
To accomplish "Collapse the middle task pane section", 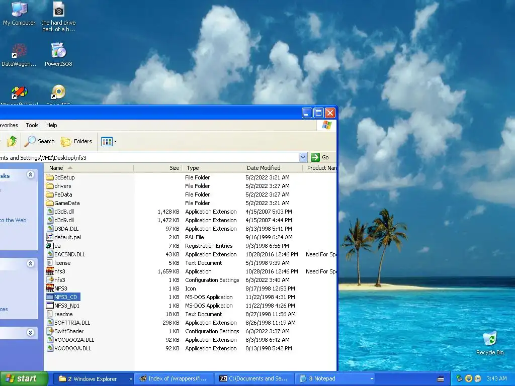I will (30, 263).
